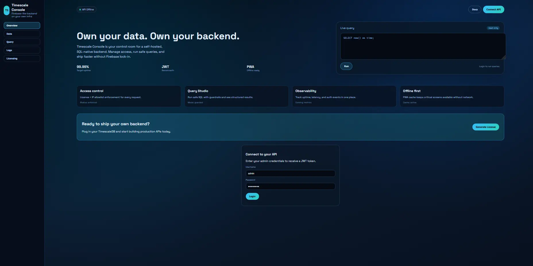Select the Access control card
Image resolution: width=533 pixels, height=266 pixels.
[129, 96]
